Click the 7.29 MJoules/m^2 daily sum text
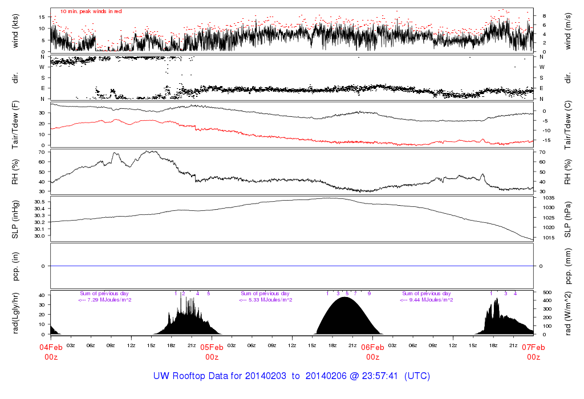The width and height of the screenshot is (584, 399). 106,299
